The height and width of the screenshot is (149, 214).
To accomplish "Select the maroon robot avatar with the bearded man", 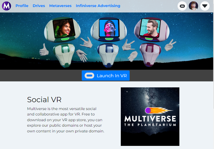I will [x=152, y=42].
